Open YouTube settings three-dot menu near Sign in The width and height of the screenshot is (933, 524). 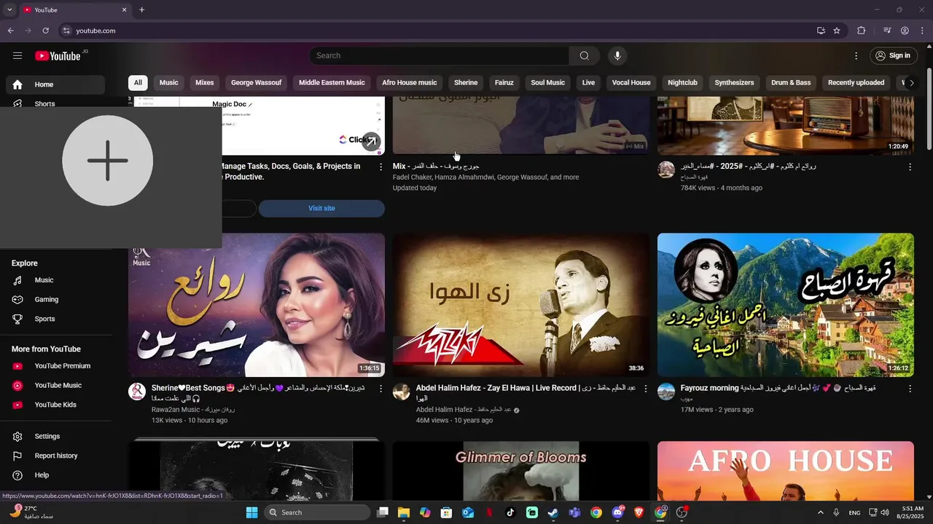856,56
